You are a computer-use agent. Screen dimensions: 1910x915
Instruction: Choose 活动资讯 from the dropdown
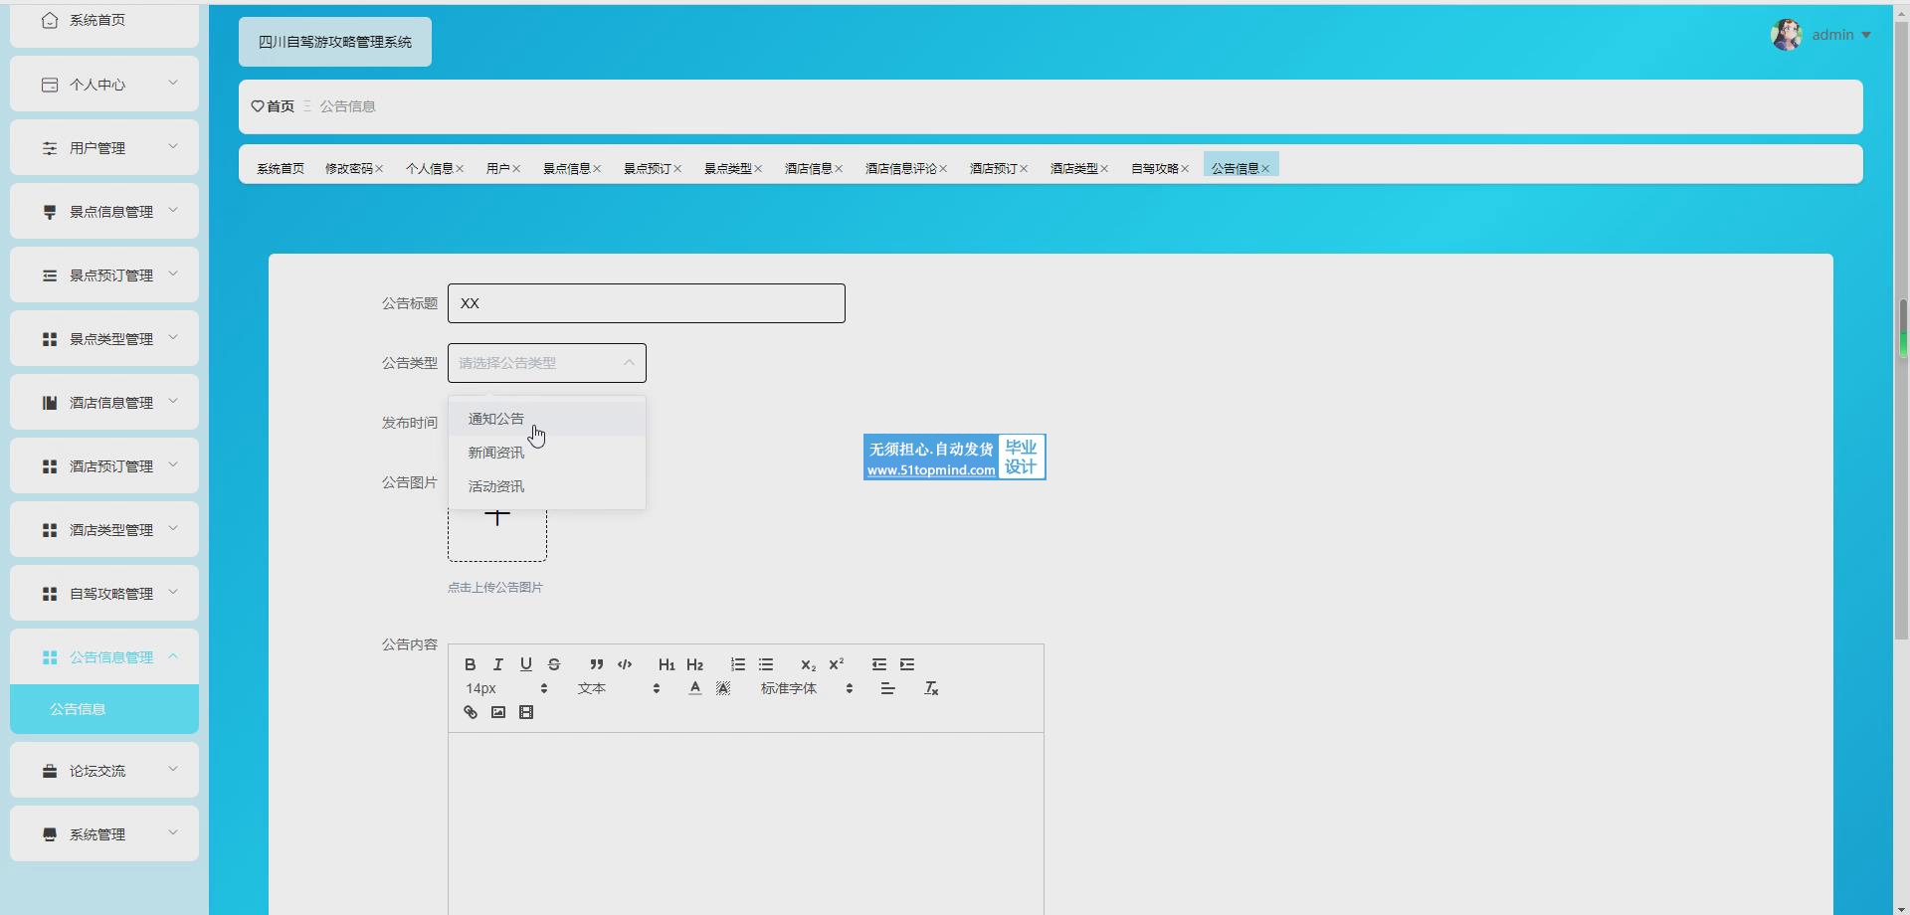click(x=547, y=486)
